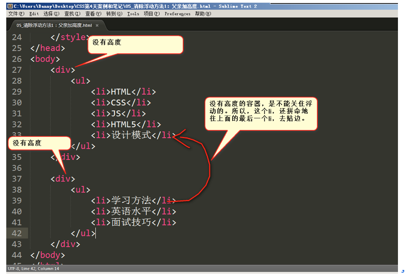Open the 选择(S) menu

[51, 14]
